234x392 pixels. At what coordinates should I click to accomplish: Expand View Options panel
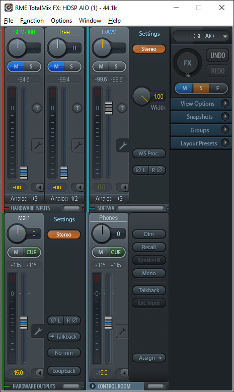pyautogui.click(x=201, y=104)
